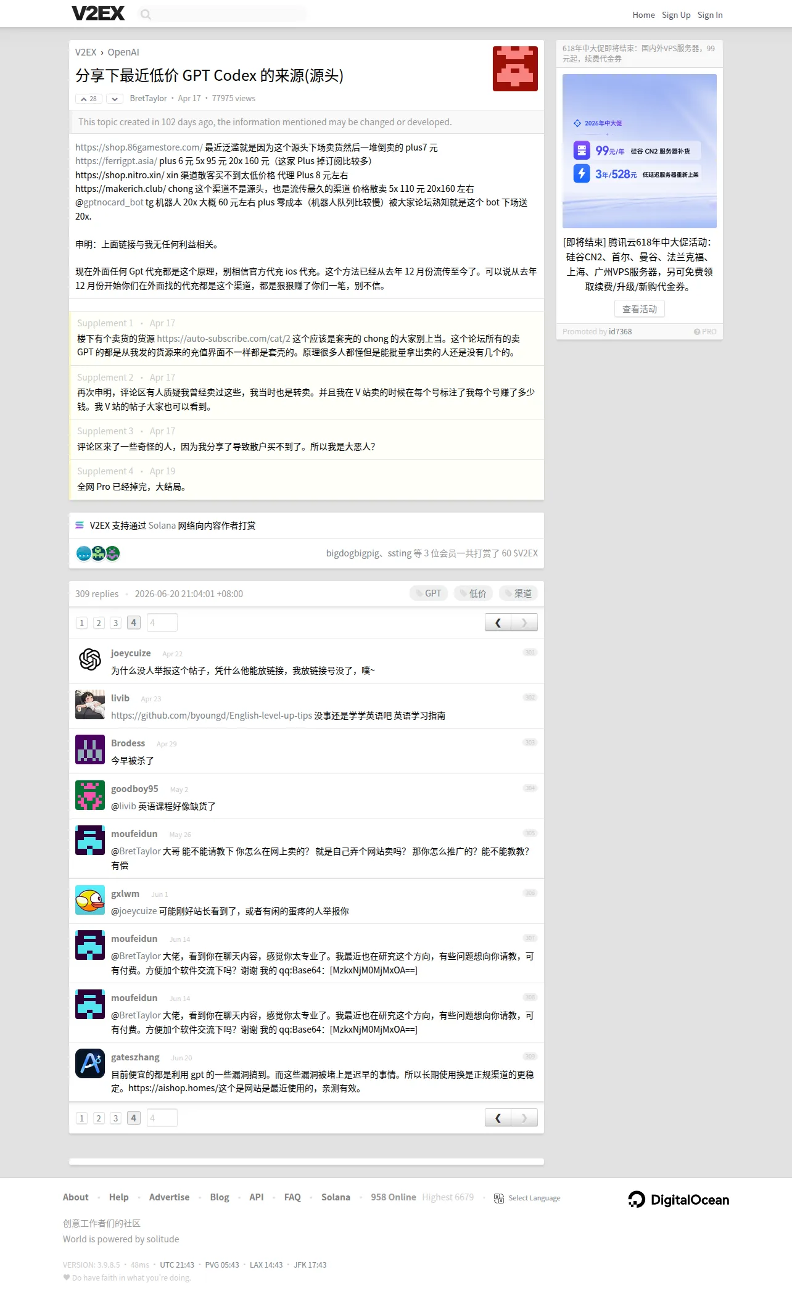Open livib's avatar picture

pos(90,704)
